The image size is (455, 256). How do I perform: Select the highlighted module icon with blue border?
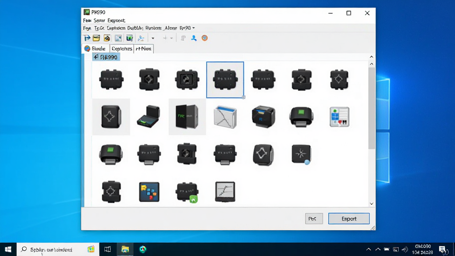[225, 80]
